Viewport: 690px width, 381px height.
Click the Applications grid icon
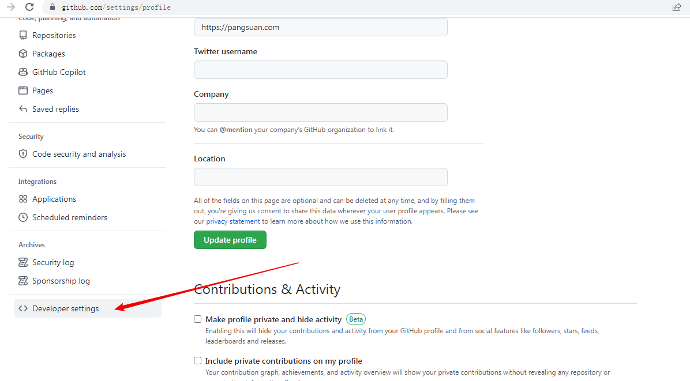(x=23, y=199)
